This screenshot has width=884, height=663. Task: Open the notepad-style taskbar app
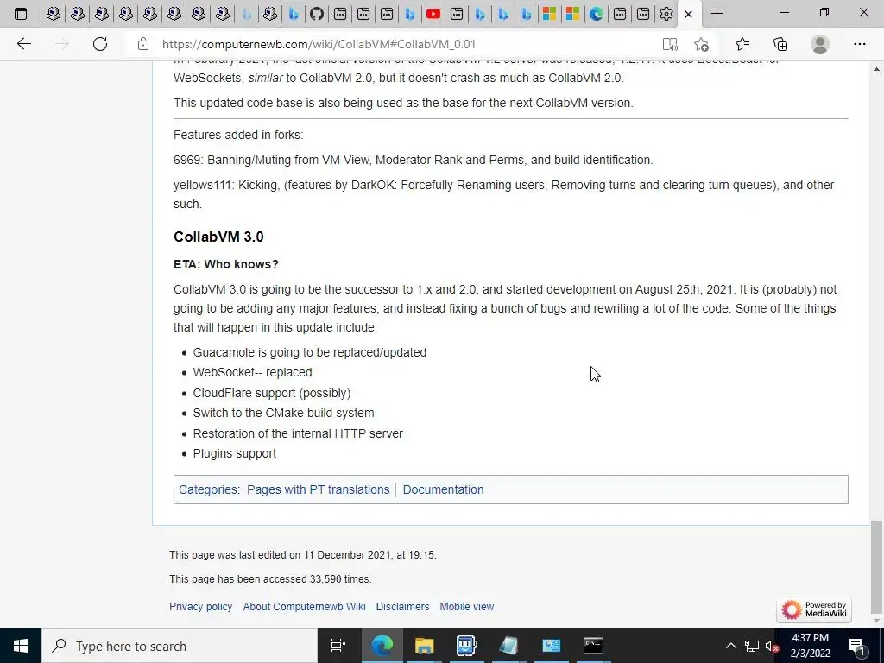pos(508,646)
